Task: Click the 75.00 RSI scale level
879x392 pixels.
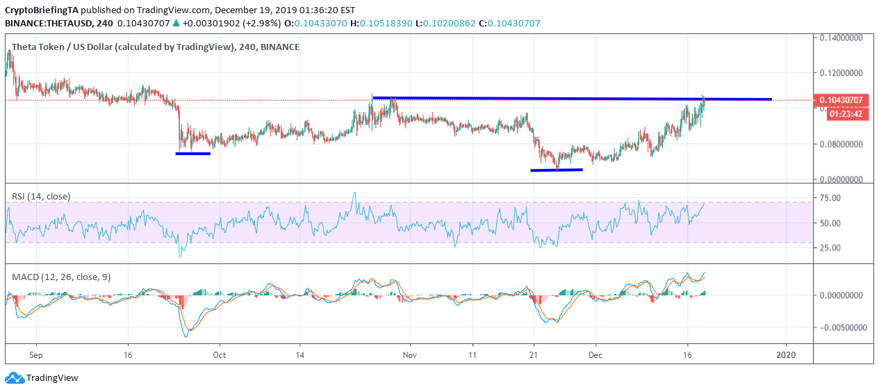Action: pos(831,198)
